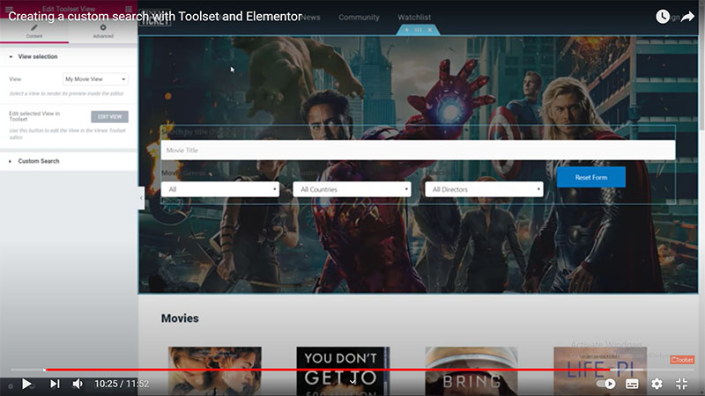Open the 'Bring' movie poster thumbnail
The height and width of the screenshot is (396, 705).
click(x=471, y=370)
